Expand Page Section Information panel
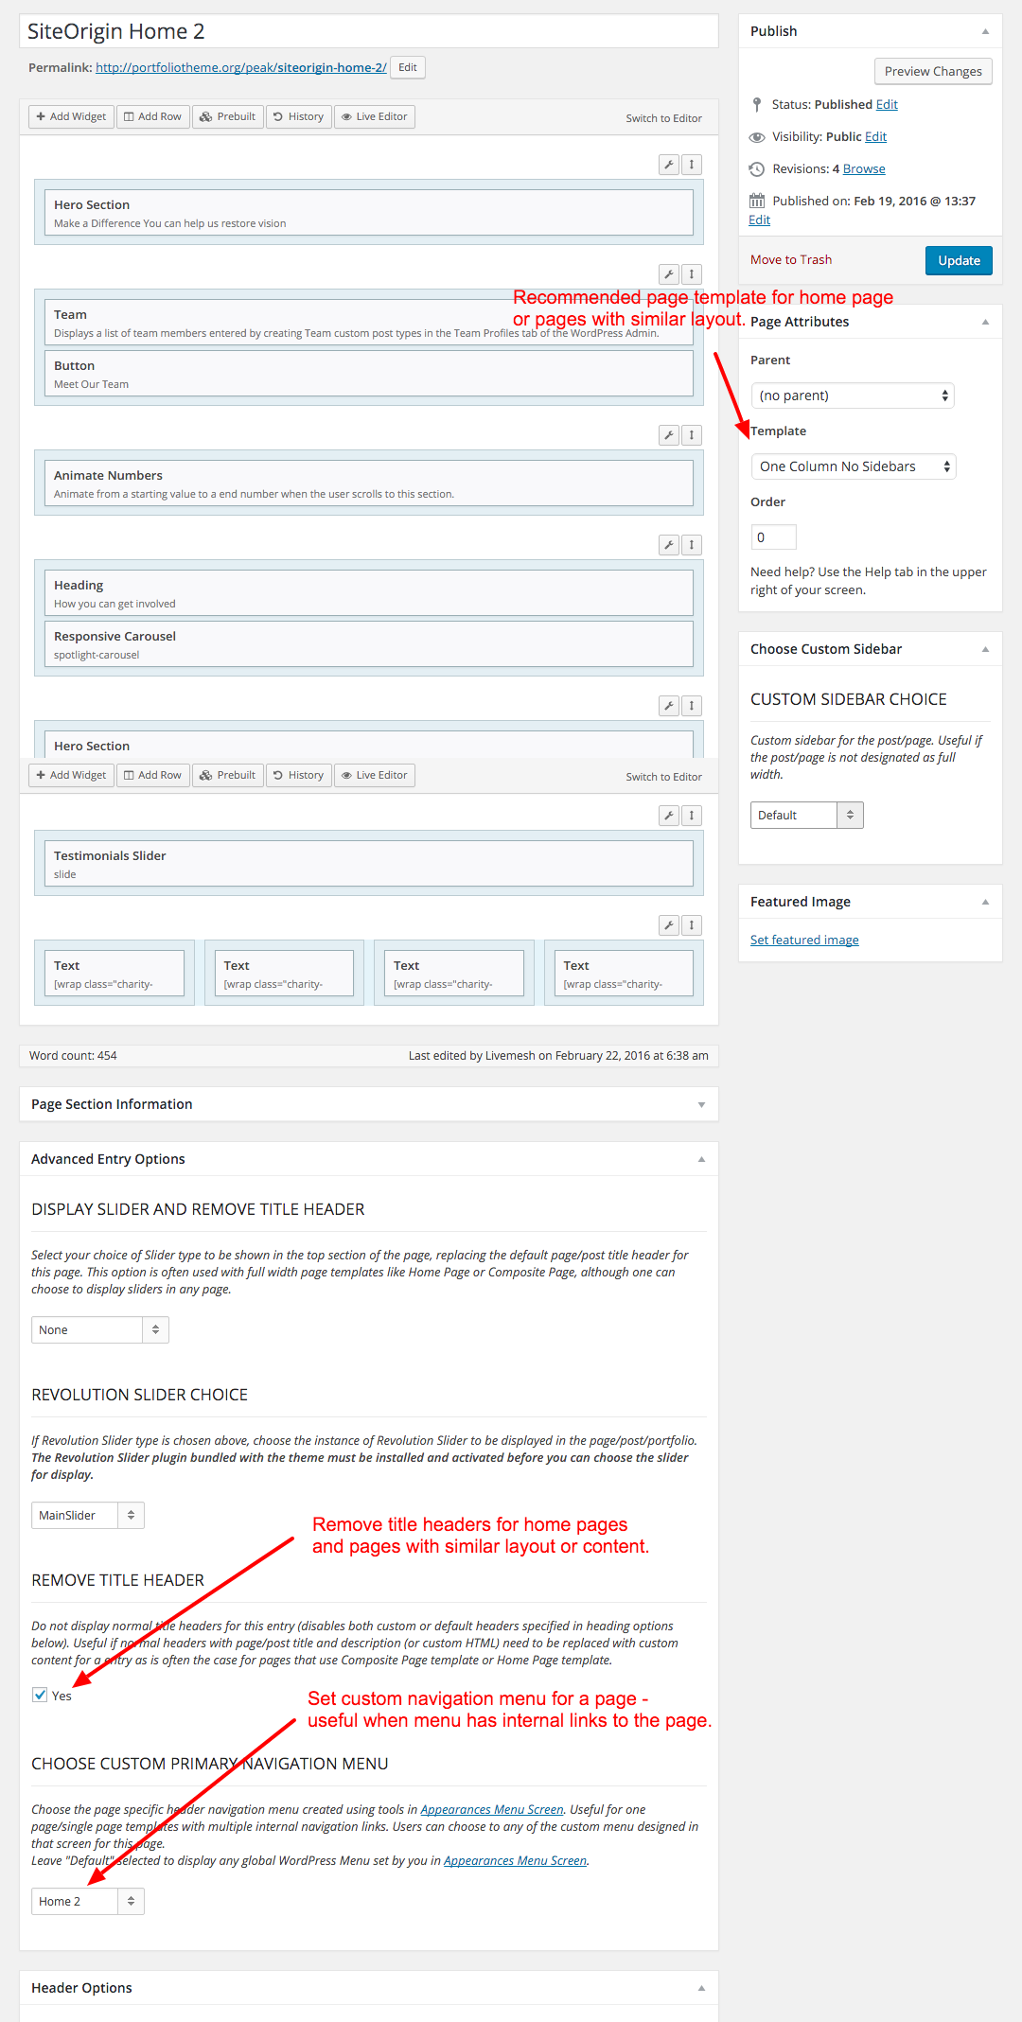Viewport: 1022px width, 2022px height. coord(701,1104)
